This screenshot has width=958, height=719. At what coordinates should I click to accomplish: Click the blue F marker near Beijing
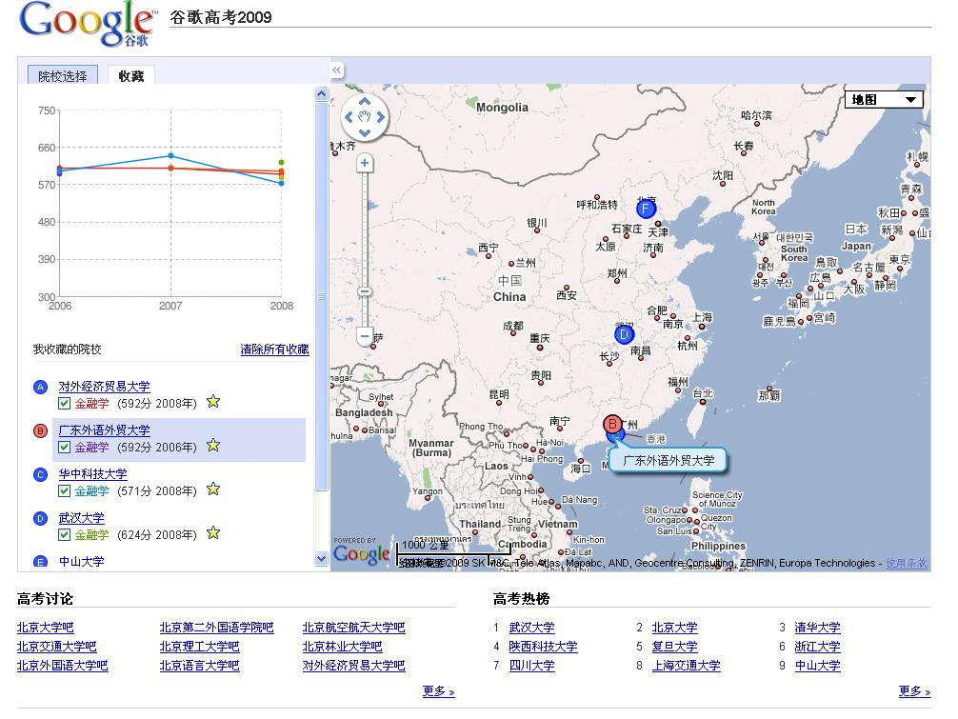[x=646, y=210]
